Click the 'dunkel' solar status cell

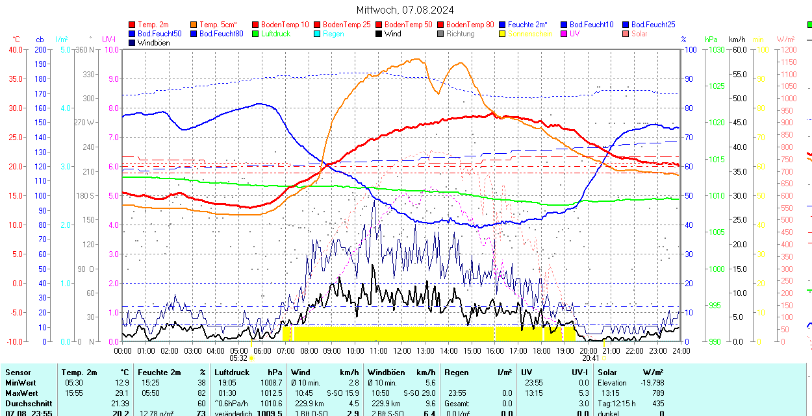click(x=608, y=413)
